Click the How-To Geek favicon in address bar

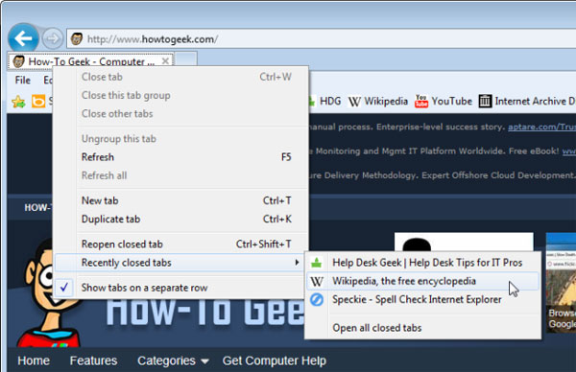click(x=77, y=38)
